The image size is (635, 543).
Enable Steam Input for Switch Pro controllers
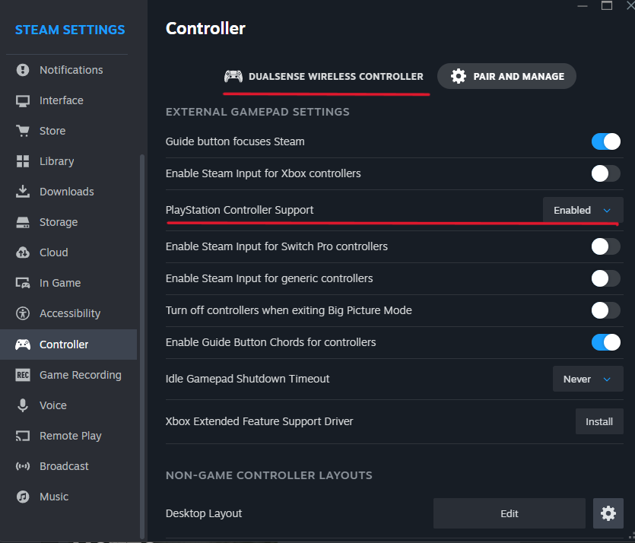click(606, 246)
